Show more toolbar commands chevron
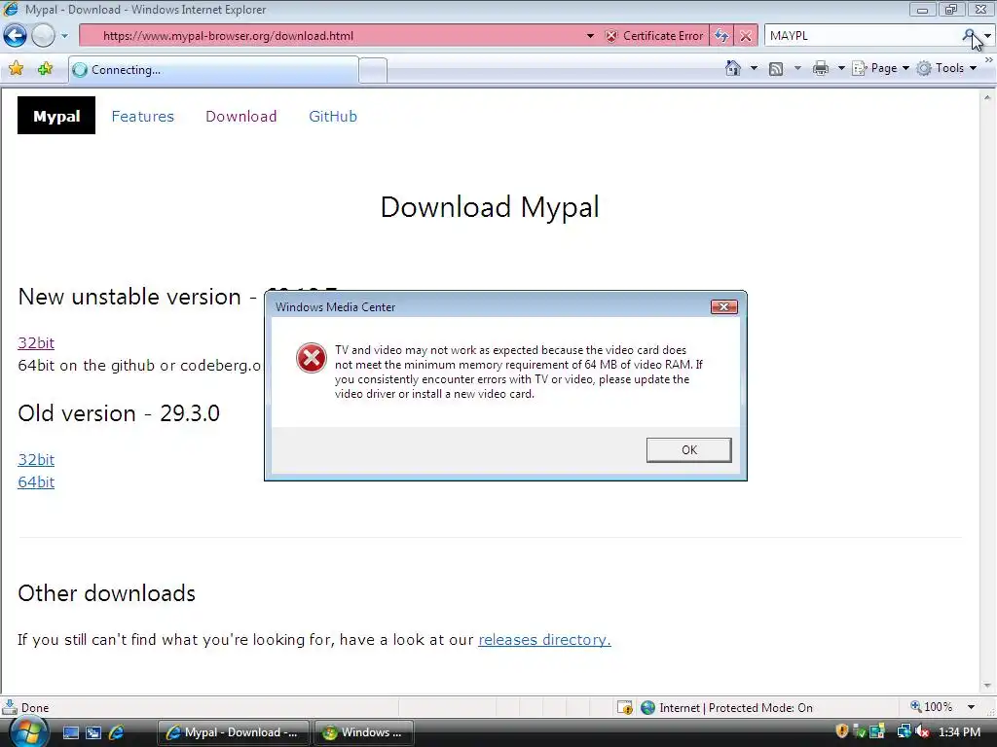The width and height of the screenshot is (997, 747). point(988,59)
